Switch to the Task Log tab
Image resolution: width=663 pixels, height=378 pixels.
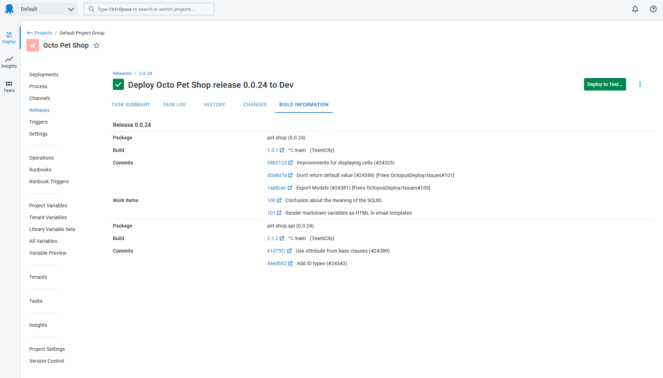(174, 105)
